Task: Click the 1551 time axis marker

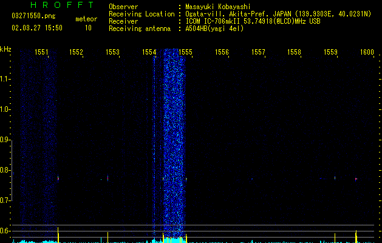Action: [41, 52]
